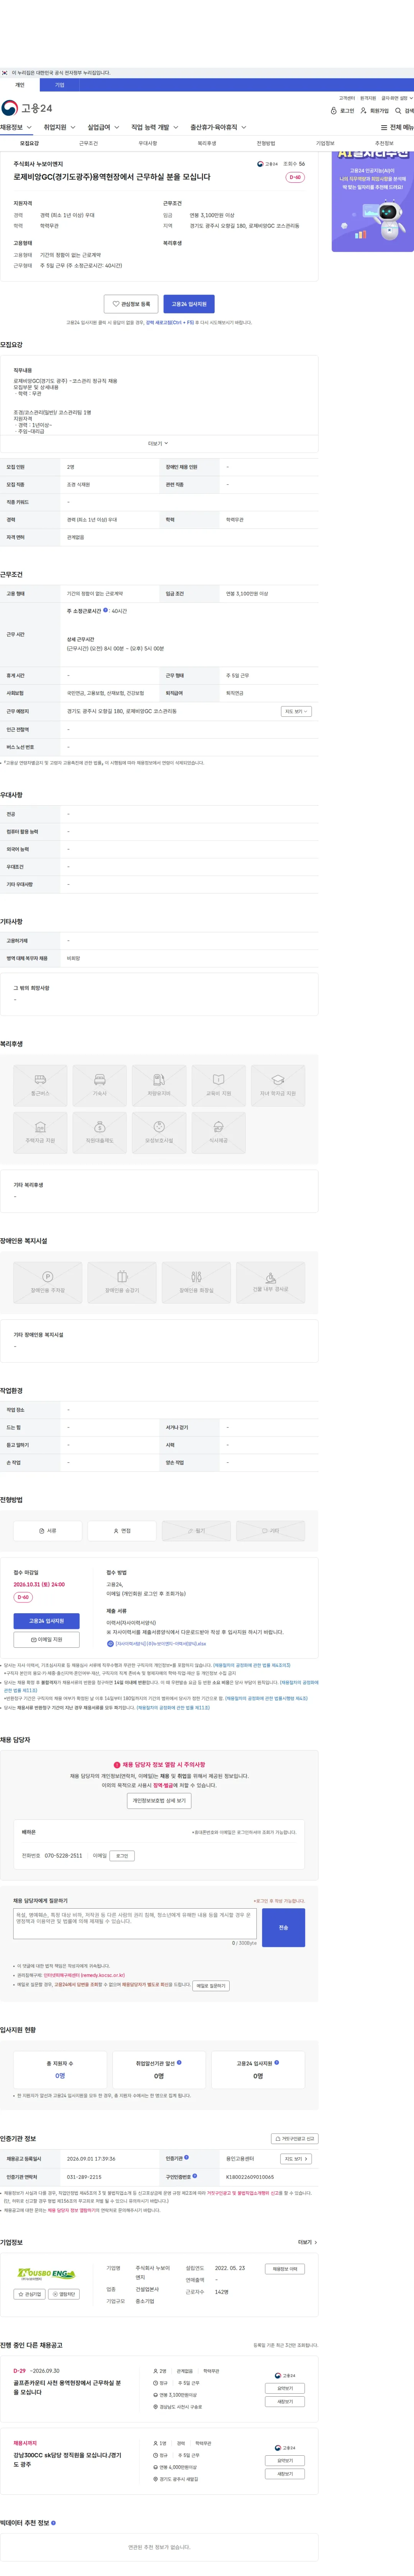
Task: Jump to the 기업정보 section tab
Action: point(325,143)
